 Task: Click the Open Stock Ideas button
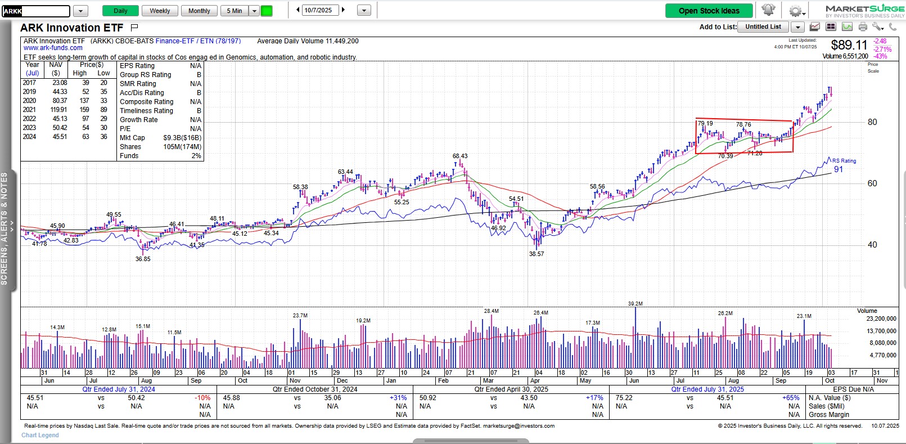[x=709, y=11]
